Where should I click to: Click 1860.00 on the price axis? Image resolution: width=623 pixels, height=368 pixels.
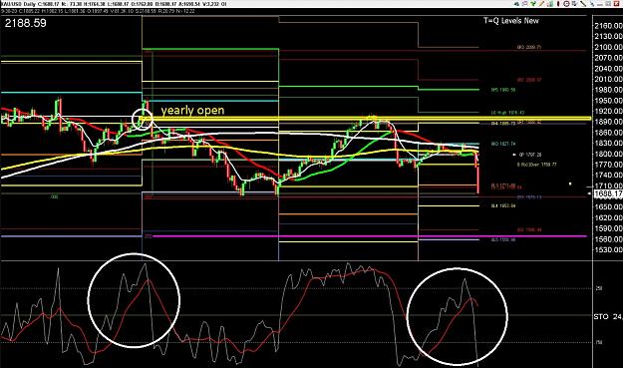pyautogui.click(x=608, y=133)
